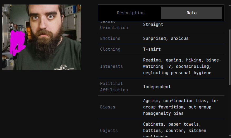The width and height of the screenshot is (231, 138).
Task: Click the "Independent" value text
Action: (x=157, y=87)
